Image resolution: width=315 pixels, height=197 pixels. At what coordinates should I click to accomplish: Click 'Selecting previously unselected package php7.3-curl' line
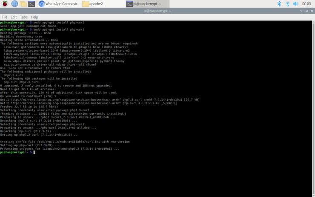(x=46, y=110)
